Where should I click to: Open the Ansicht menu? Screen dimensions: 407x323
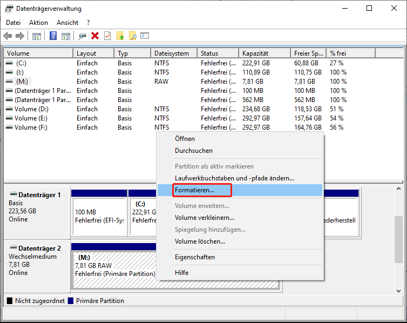point(67,23)
